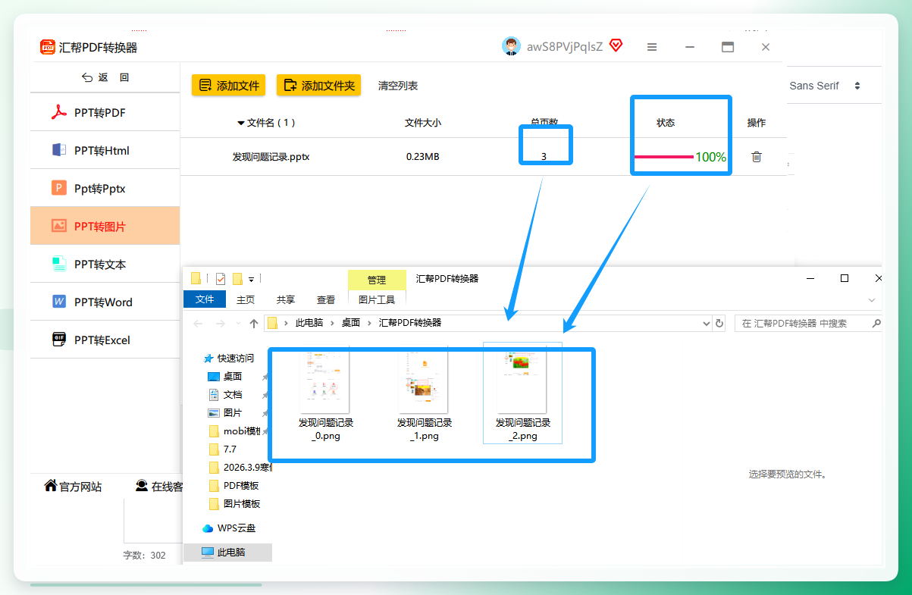
Task: Click the Explorer refresh button
Action: (x=719, y=323)
